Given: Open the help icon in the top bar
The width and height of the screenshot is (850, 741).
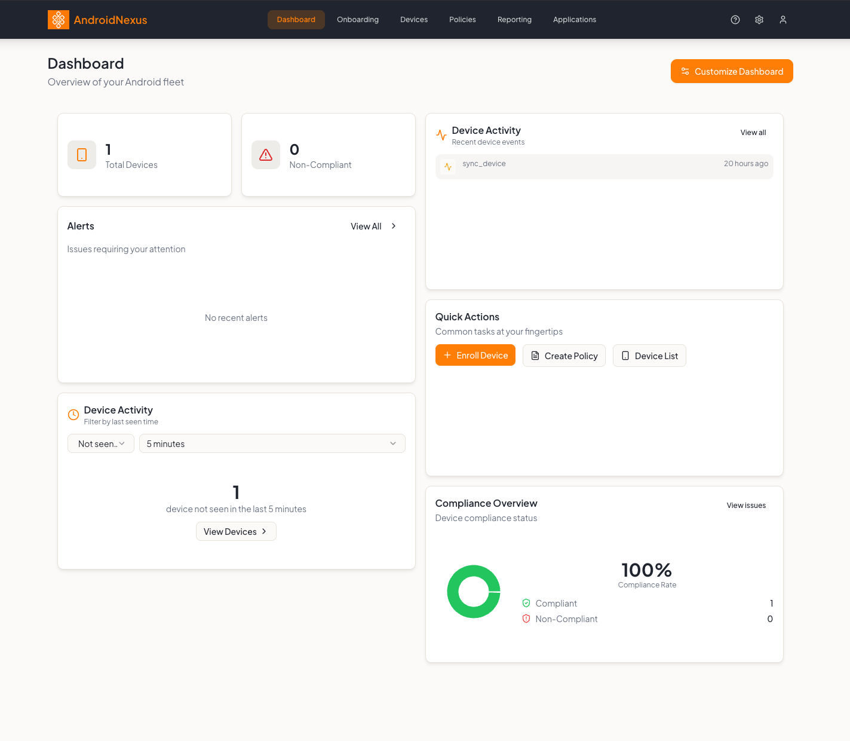Looking at the screenshot, I should click(x=735, y=19).
